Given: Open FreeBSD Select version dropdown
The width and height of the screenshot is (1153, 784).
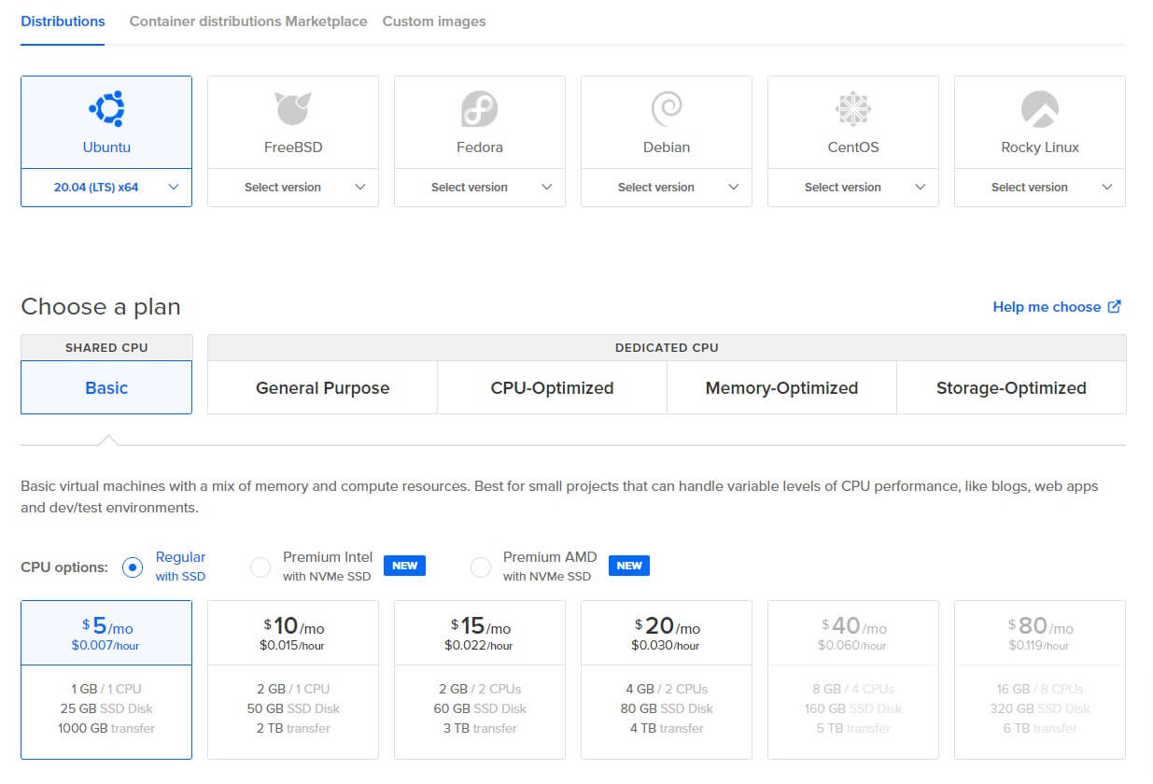Looking at the screenshot, I should coord(293,188).
